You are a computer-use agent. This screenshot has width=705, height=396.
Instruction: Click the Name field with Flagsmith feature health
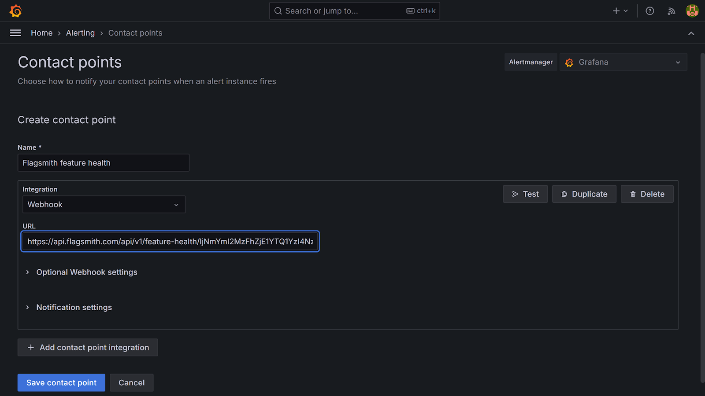tap(104, 163)
